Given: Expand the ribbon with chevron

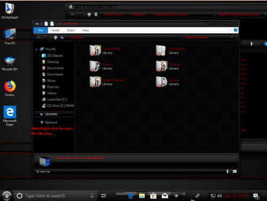Looking at the screenshot, I should (x=230, y=30).
